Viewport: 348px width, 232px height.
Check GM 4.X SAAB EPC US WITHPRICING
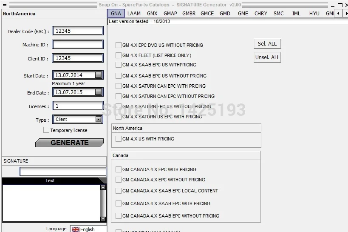pyautogui.click(x=119, y=65)
